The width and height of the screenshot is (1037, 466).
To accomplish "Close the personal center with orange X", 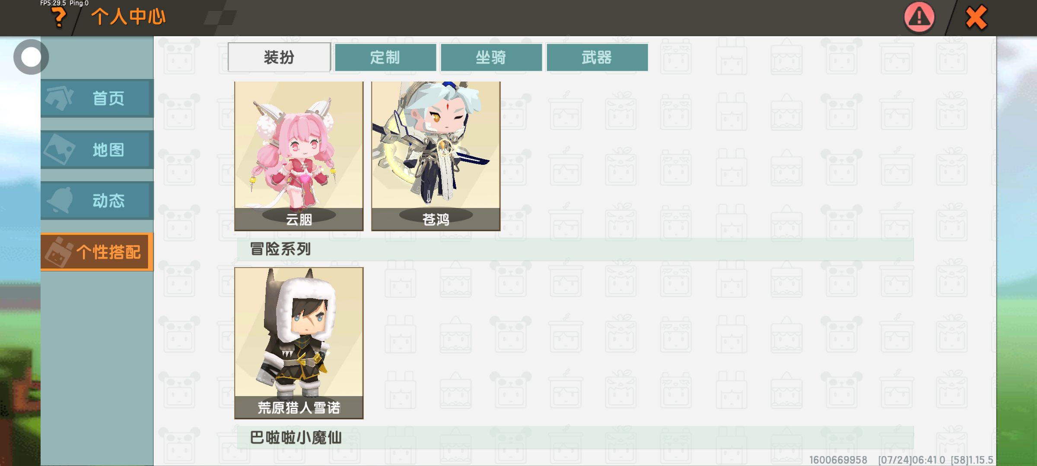I will pyautogui.click(x=976, y=18).
